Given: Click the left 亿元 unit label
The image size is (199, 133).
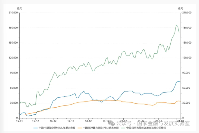Looking at the screenshot, I should (x=20, y=8).
